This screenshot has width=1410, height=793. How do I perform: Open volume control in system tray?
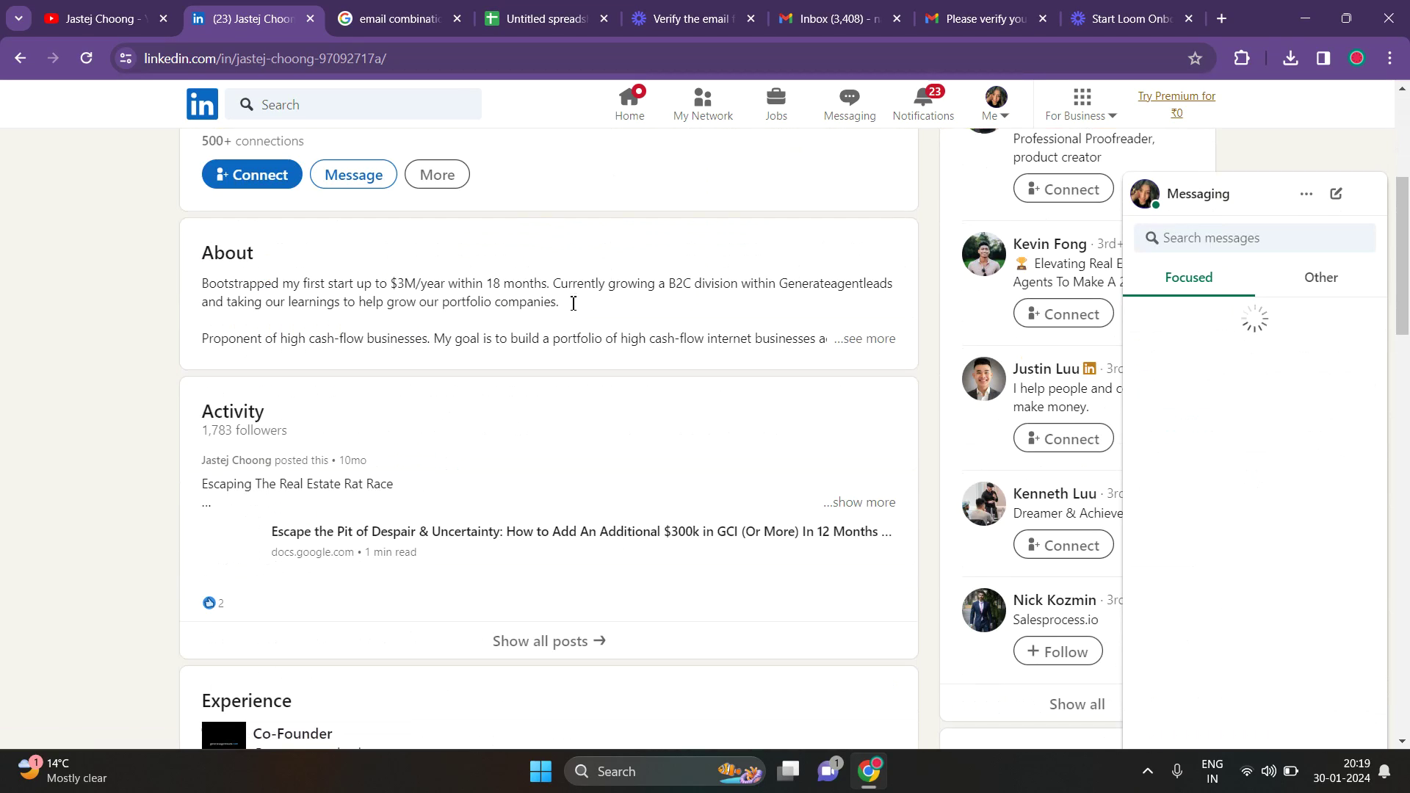(1268, 771)
